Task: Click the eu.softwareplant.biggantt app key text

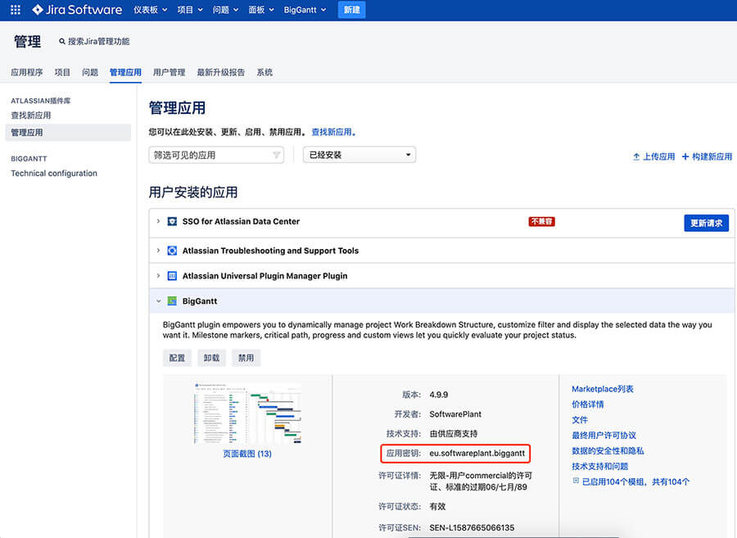Action: click(477, 453)
